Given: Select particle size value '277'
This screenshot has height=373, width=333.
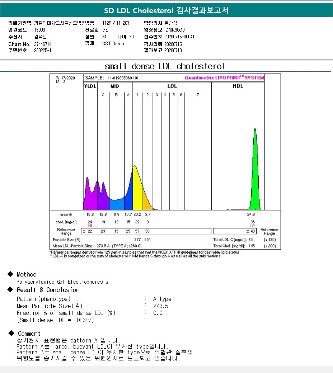Looking at the screenshot, I should pos(137,240).
